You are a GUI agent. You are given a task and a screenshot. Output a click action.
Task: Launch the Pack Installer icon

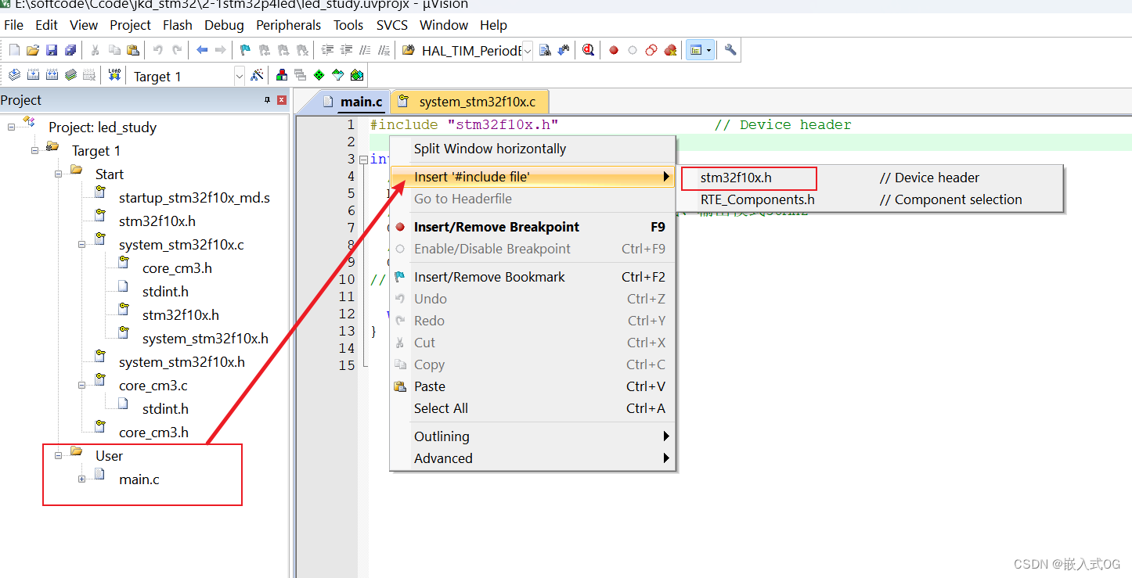point(357,75)
